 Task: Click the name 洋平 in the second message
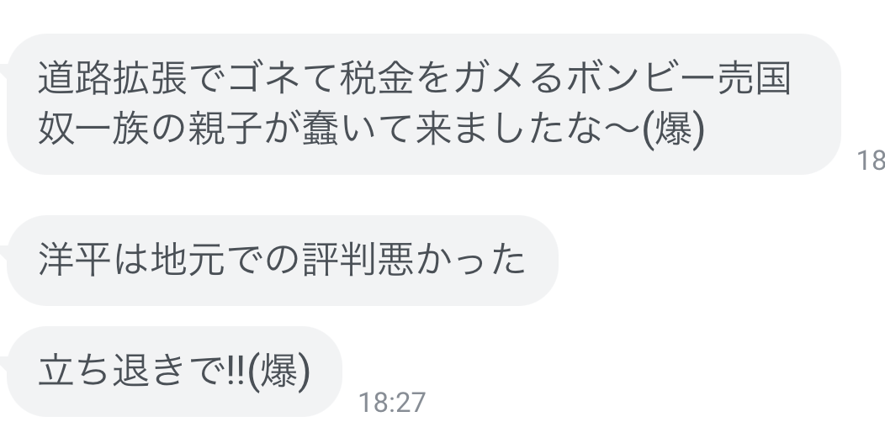pos(75,260)
